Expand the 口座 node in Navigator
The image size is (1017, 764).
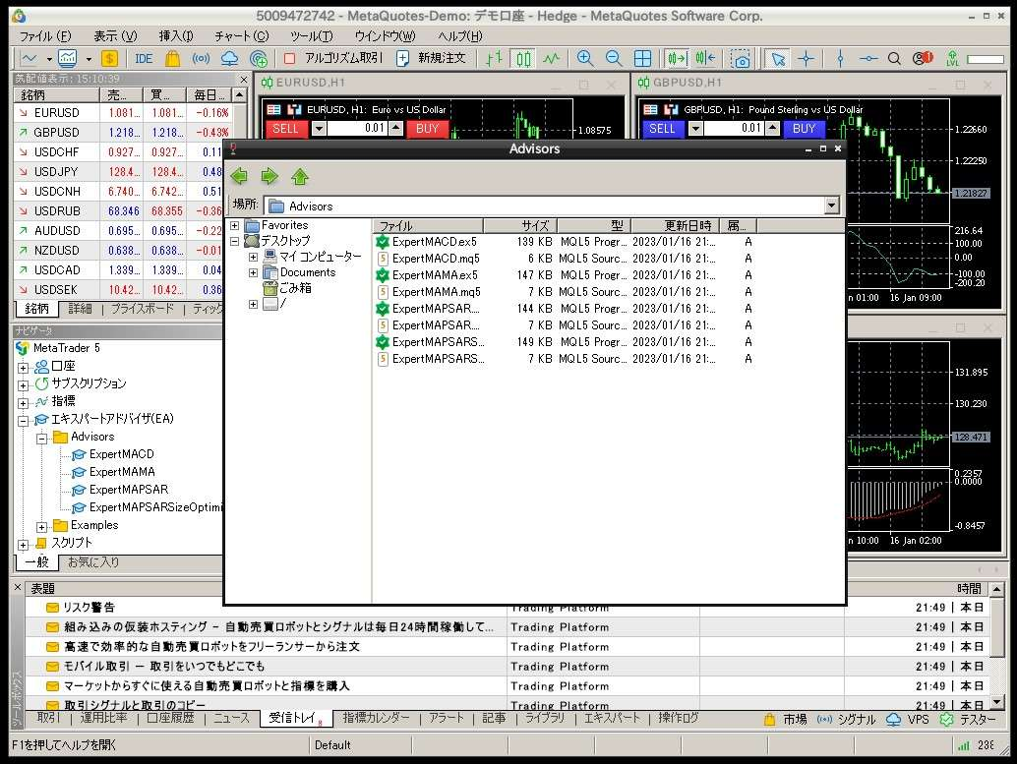(x=24, y=368)
